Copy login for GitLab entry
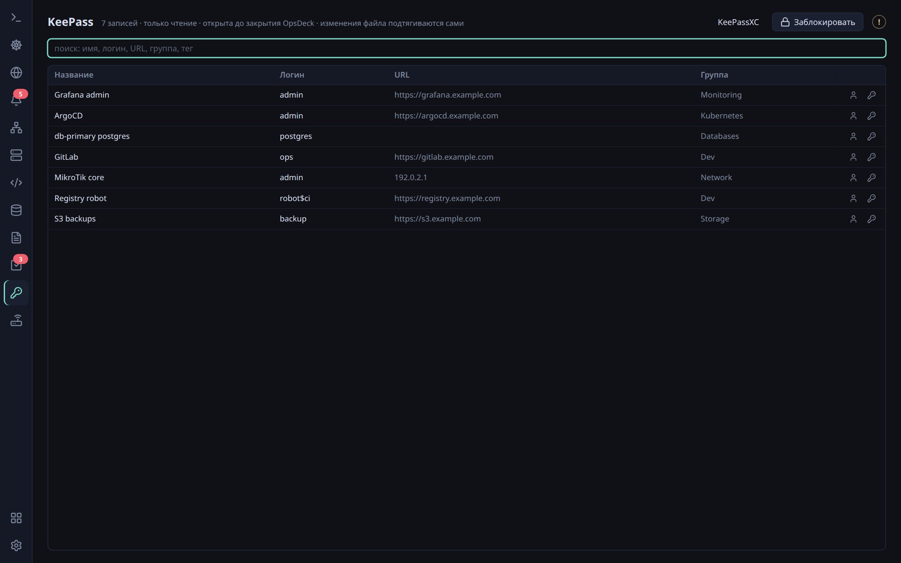The width and height of the screenshot is (901, 563). [853, 157]
